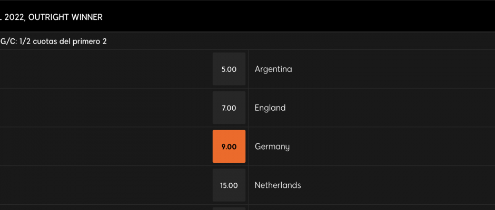Screen dimensions: 495x210
Task: Deselect the highlighted 9.00 Germany odds
Action: tap(229, 146)
